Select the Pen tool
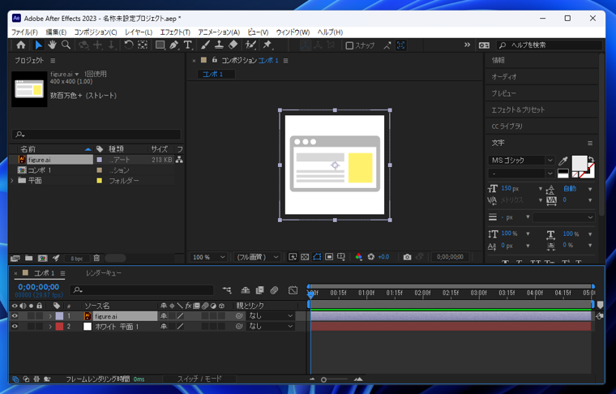616x394 pixels. point(173,45)
